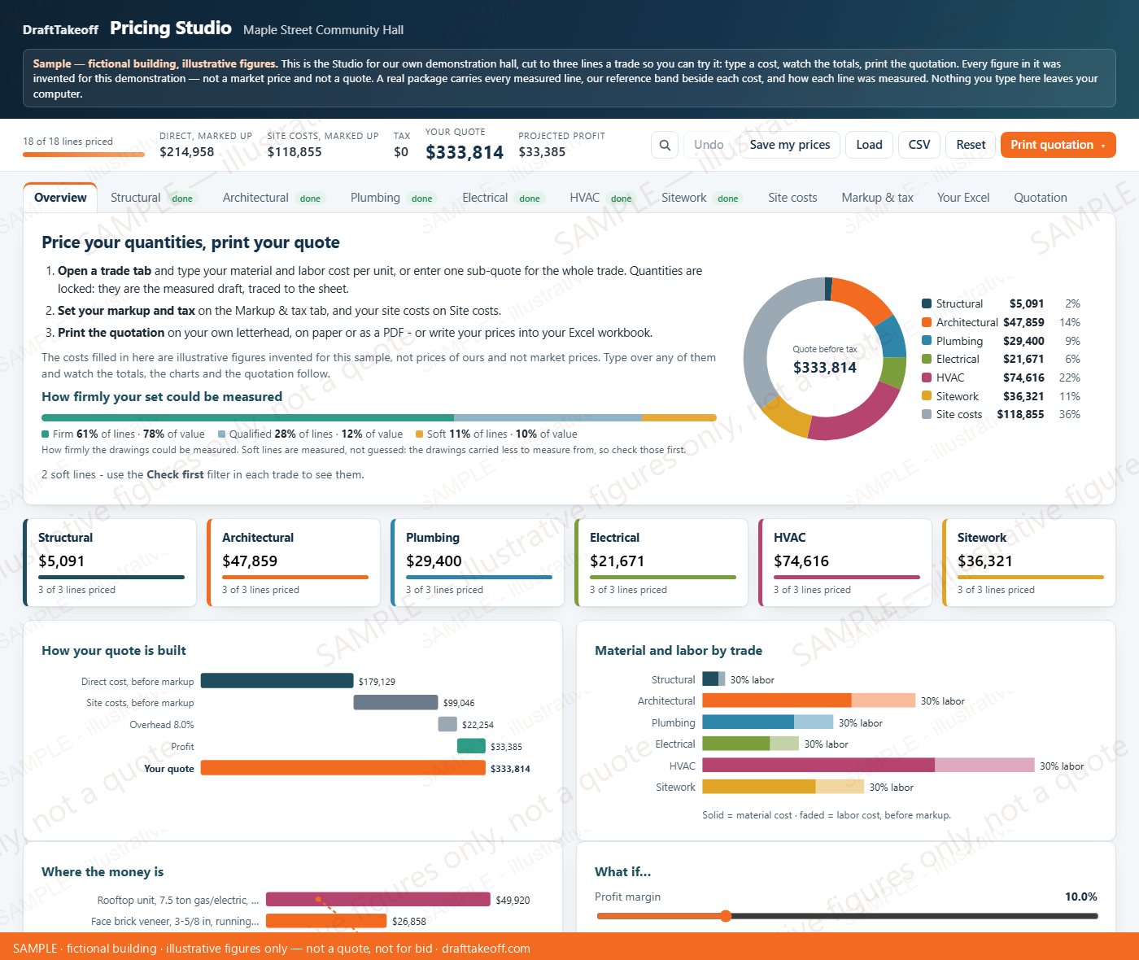Click the Your quote orange bar
Viewport: 1139px width, 960px height.
(x=343, y=768)
